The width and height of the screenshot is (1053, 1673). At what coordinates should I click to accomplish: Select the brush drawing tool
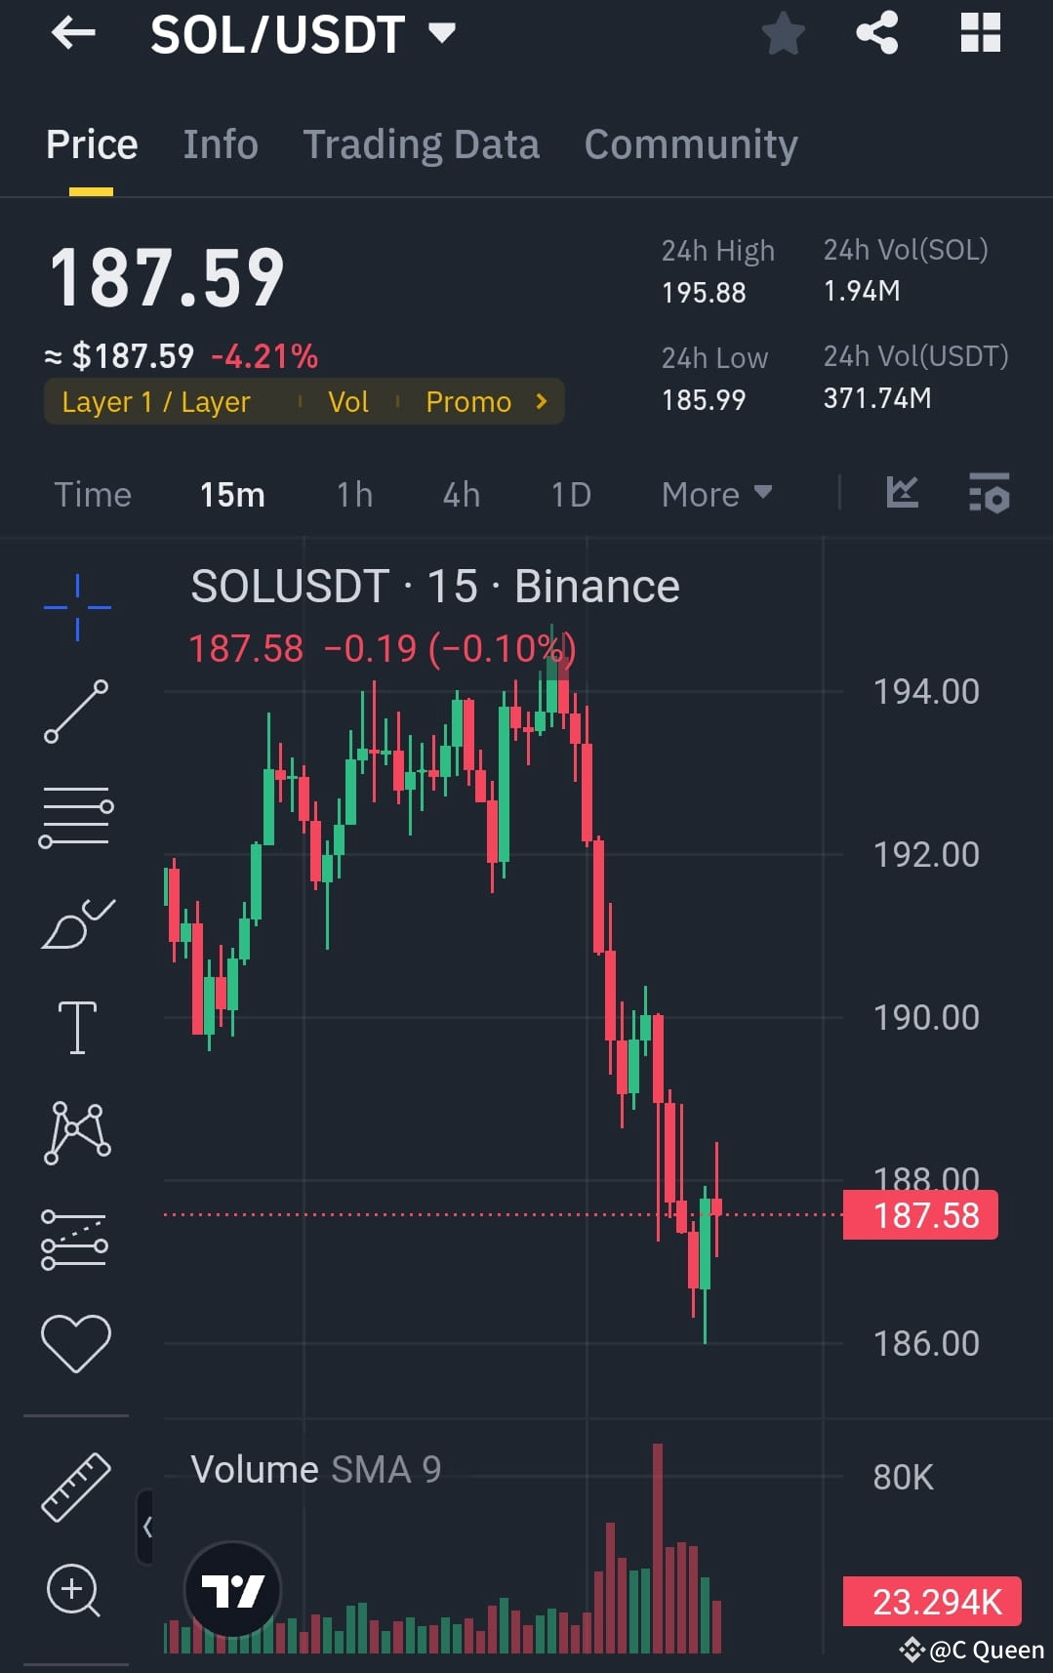(x=76, y=922)
